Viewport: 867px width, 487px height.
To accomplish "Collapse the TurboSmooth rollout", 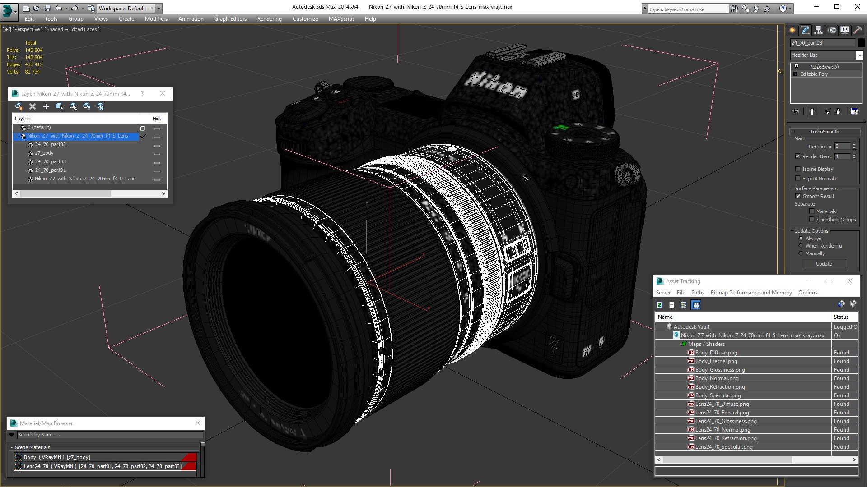I will 792,132.
